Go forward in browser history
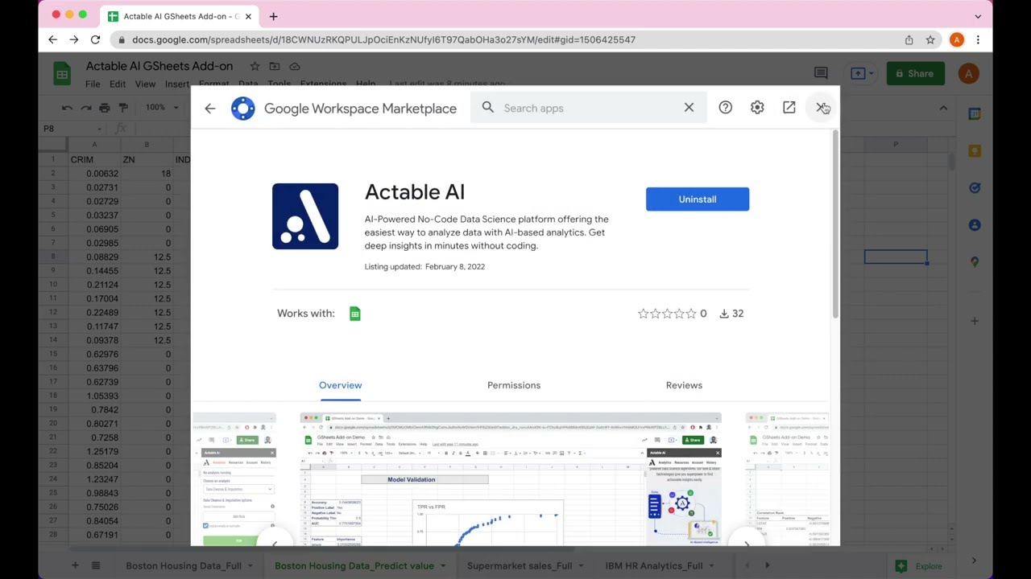 73,39
